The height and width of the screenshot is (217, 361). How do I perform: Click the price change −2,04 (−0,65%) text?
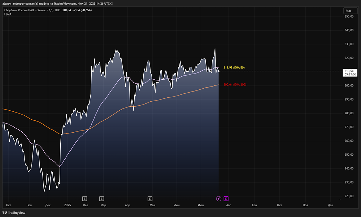[x=82, y=10]
